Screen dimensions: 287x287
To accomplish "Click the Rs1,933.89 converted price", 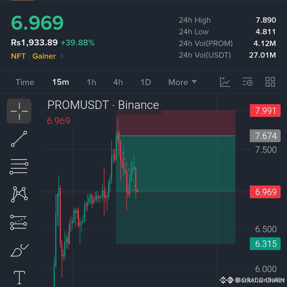I will [34, 43].
